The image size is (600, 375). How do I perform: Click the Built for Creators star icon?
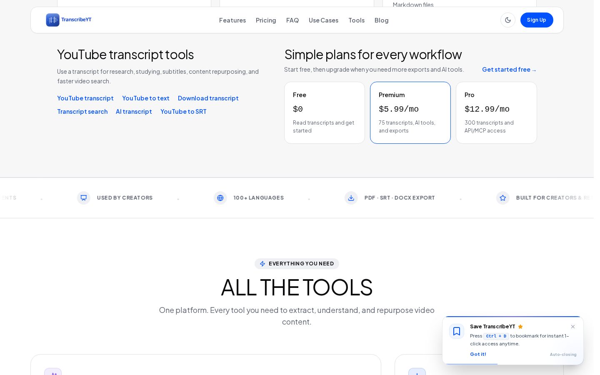[503, 198]
